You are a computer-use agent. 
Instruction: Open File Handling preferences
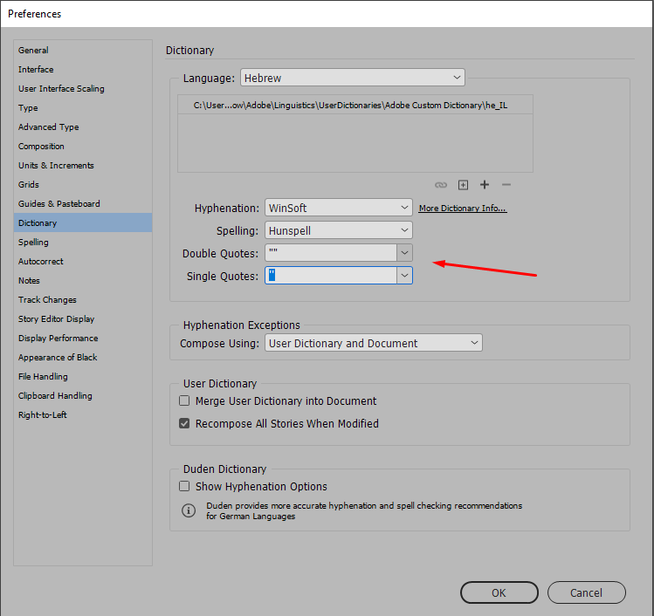coord(83,376)
